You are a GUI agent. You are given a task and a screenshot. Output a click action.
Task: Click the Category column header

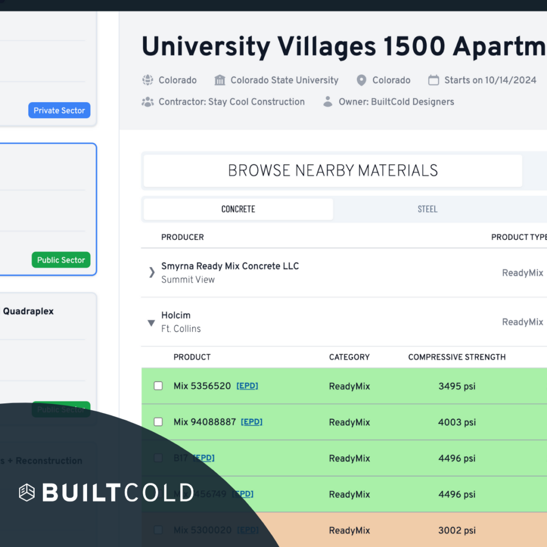[x=349, y=357]
